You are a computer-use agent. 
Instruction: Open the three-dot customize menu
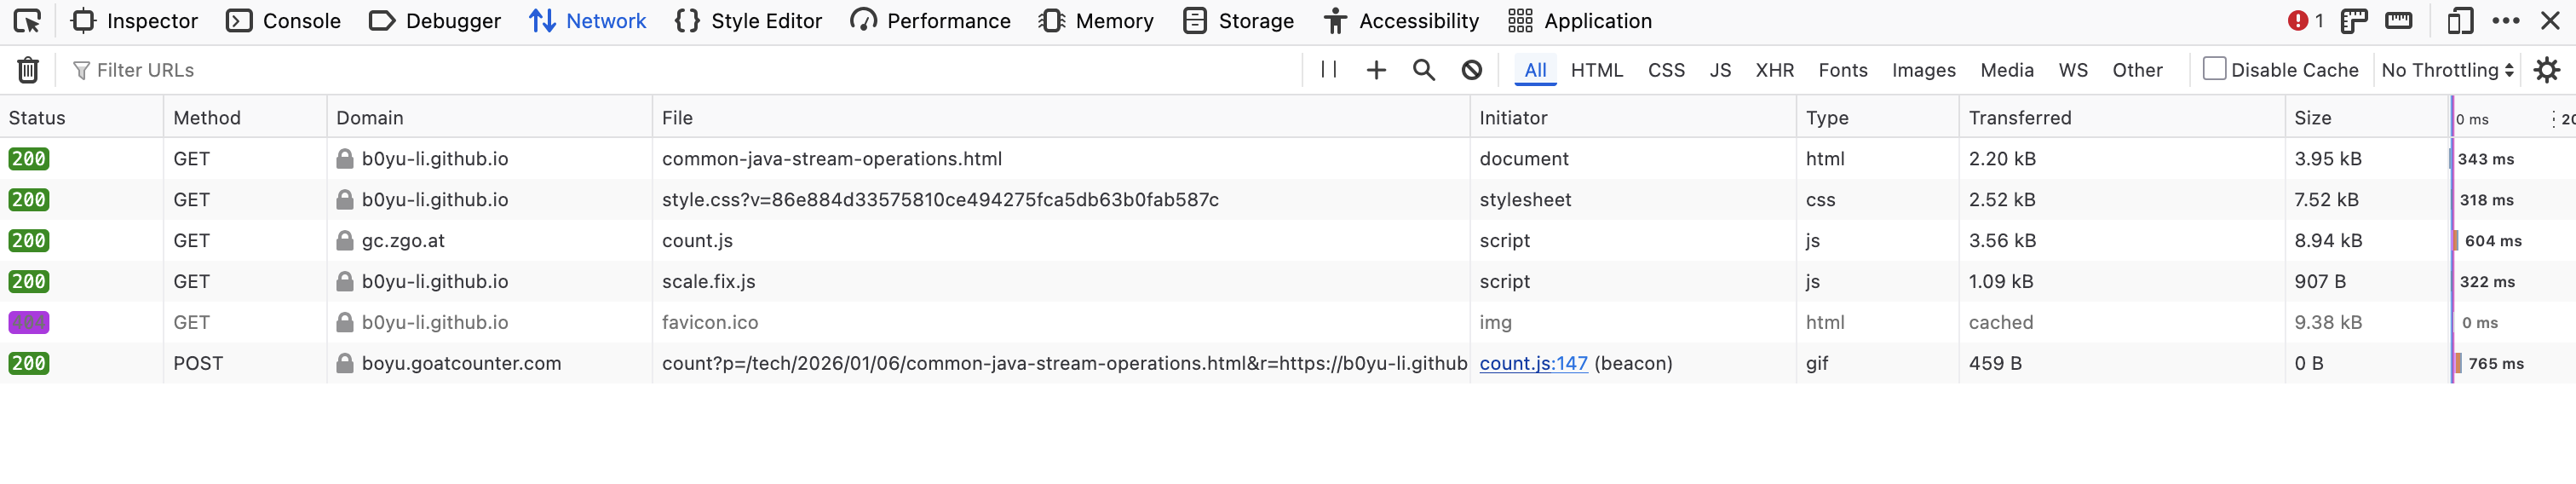tap(2506, 21)
